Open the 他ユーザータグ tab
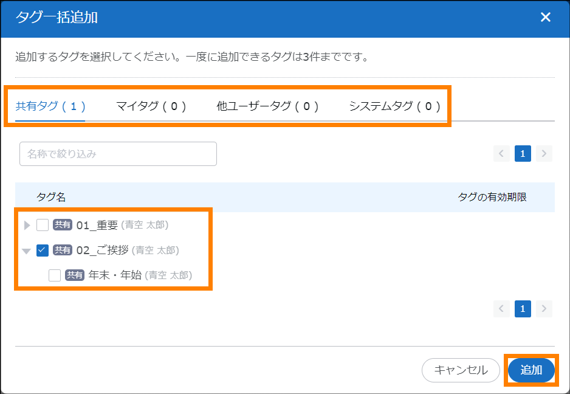570x394 pixels. point(267,106)
